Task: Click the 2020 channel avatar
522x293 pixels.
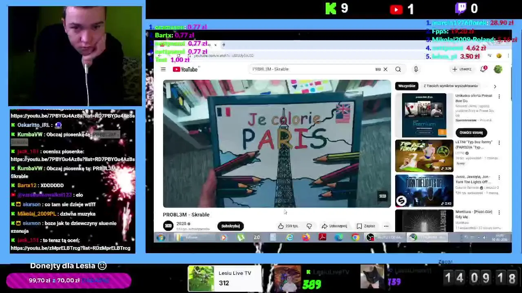Action: [168, 226]
